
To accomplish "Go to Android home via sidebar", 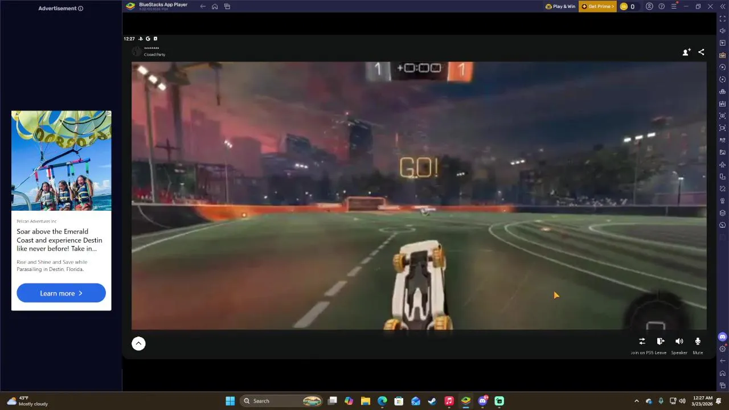I will tap(723, 373).
